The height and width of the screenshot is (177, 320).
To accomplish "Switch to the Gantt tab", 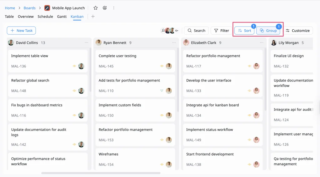I will [x=62, y=17].
